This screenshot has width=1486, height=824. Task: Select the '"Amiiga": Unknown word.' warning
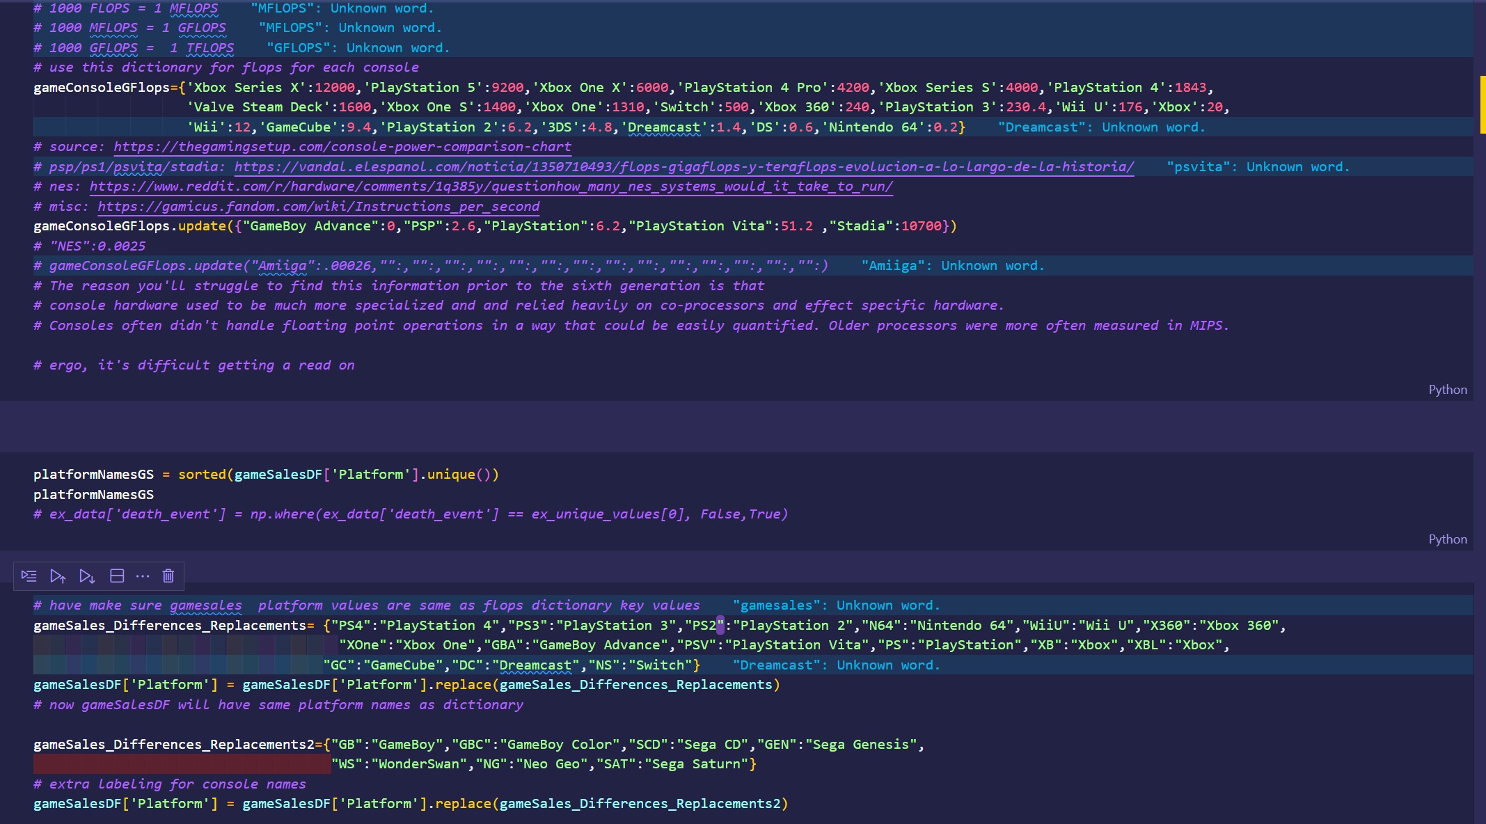coord(953,266)
